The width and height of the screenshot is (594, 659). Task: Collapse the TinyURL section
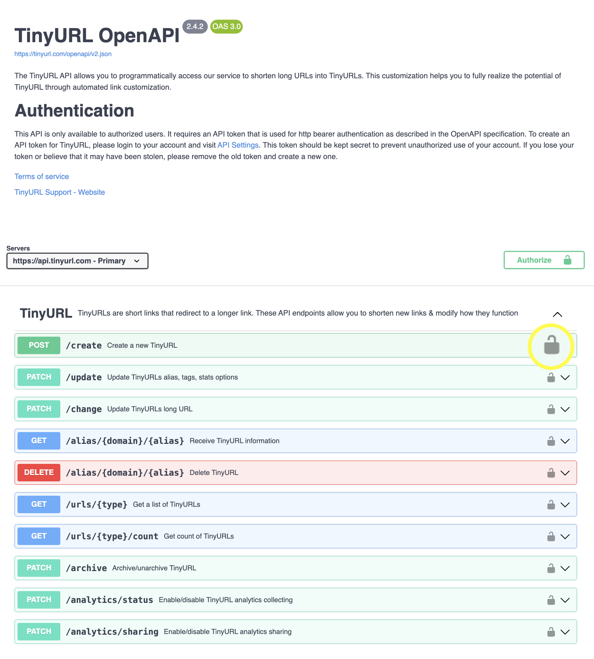pos(557,314)
